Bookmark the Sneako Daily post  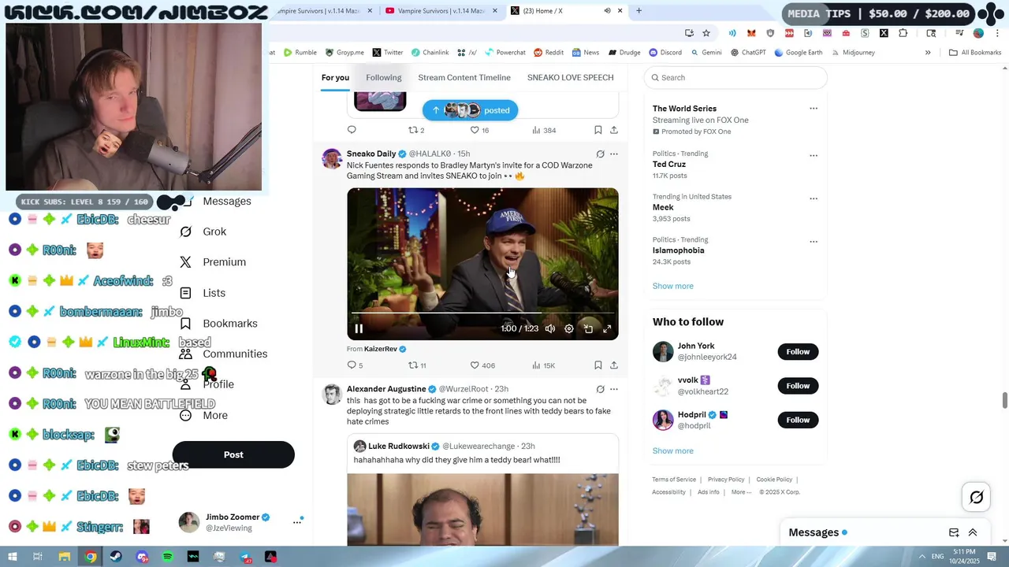coord(598,365)
